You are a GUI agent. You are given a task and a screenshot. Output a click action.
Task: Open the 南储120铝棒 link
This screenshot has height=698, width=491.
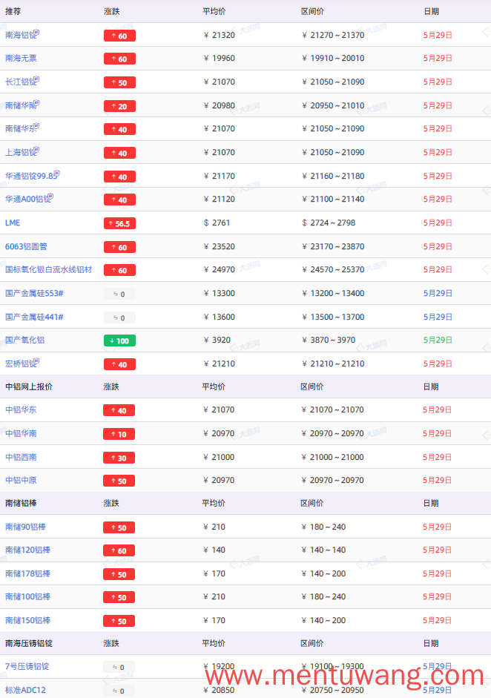coord(27,550)
